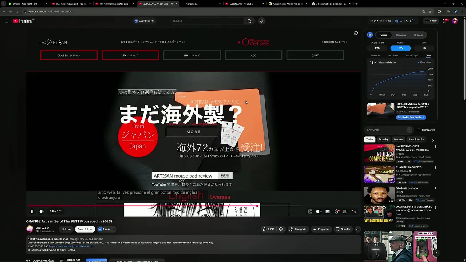This screenshot has width=466, height=262.
Task: Collapse the vidIQ panel with chevron
Action: (432, 35)
